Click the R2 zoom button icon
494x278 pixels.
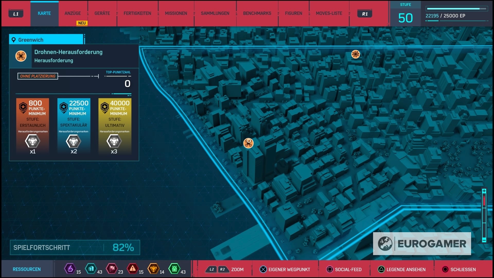tap(223, 270)
